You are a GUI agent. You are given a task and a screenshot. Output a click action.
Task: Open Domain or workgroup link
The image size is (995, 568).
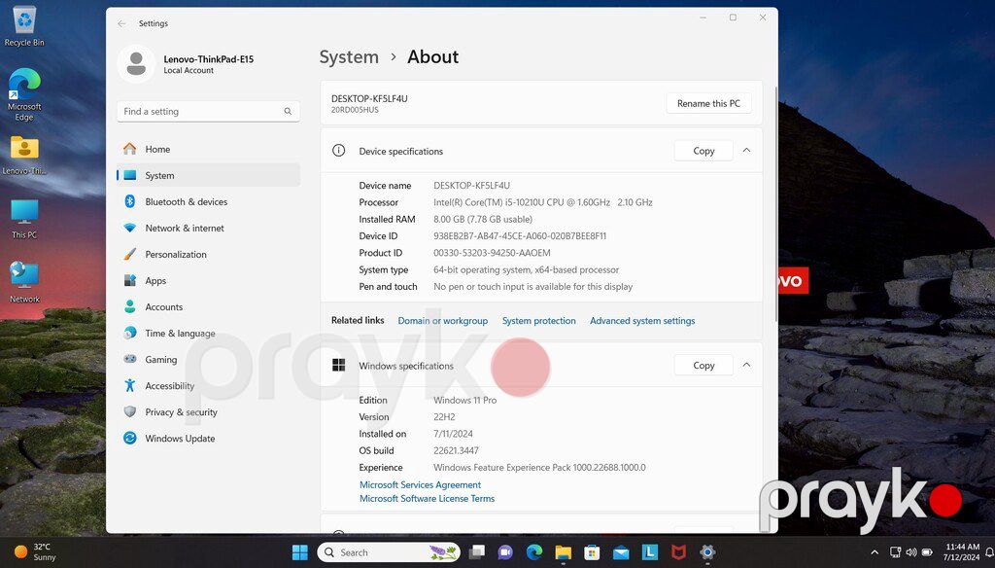(442, 321)
